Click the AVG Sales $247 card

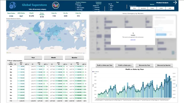point(21,15)
